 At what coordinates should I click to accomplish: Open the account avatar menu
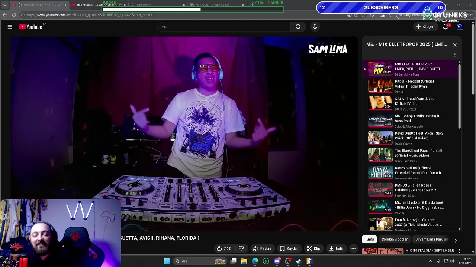coord(460,27)
